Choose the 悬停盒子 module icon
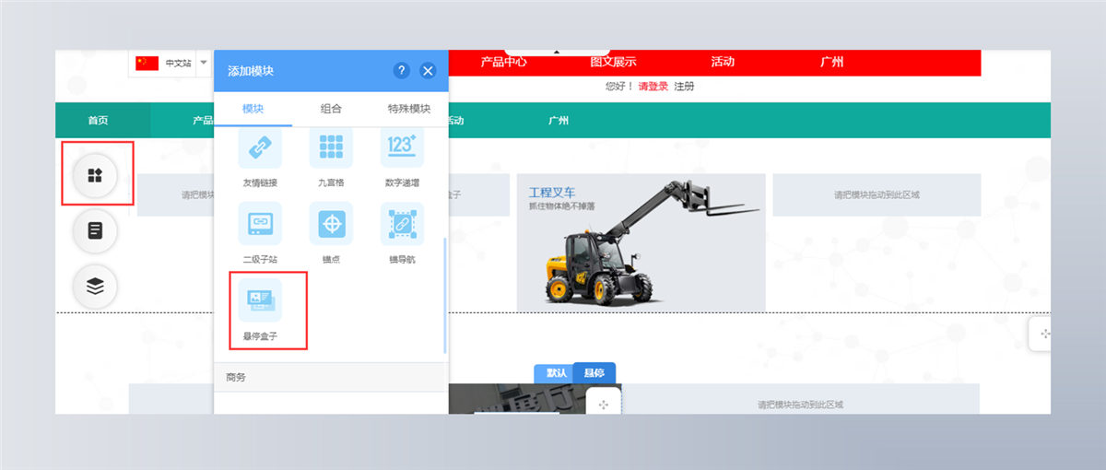 [260, 300]
